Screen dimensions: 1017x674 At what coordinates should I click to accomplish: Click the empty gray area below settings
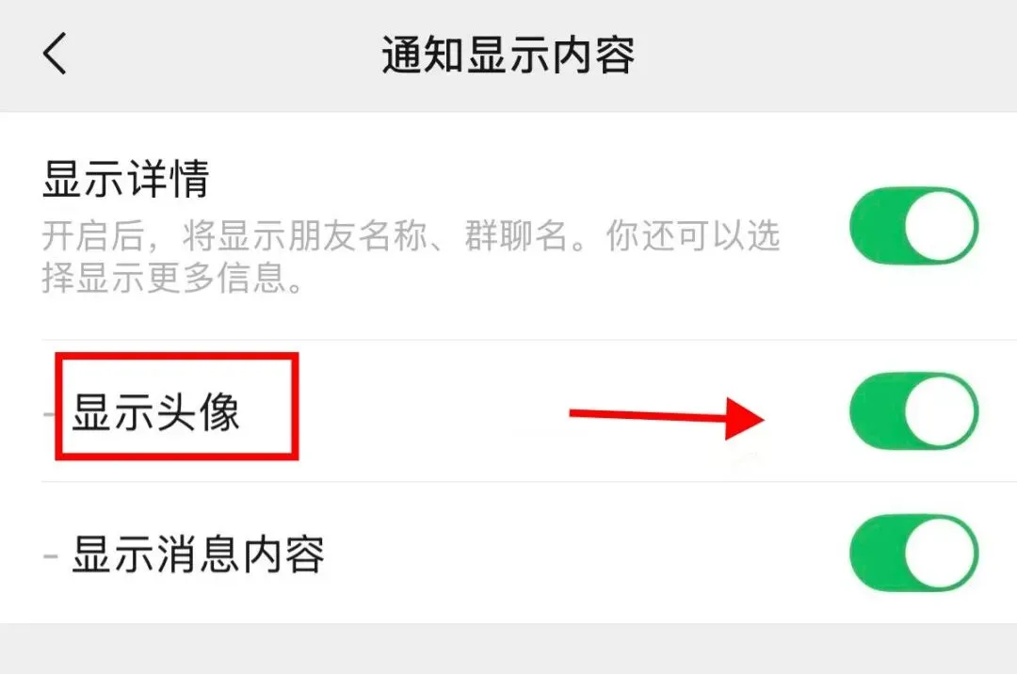508,649
